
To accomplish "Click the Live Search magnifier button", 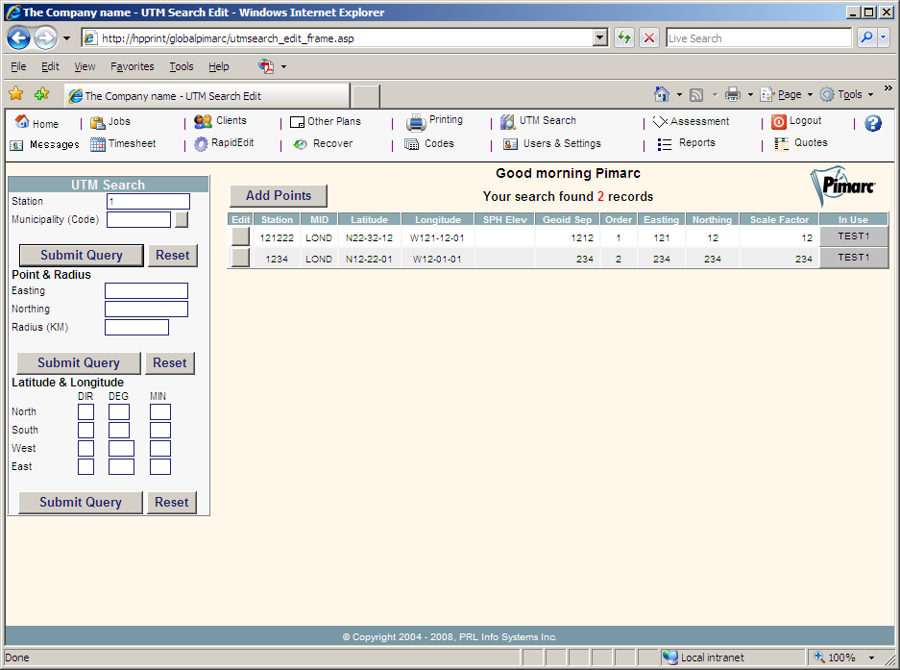I will pyautogui.click(x=866, y=37).
